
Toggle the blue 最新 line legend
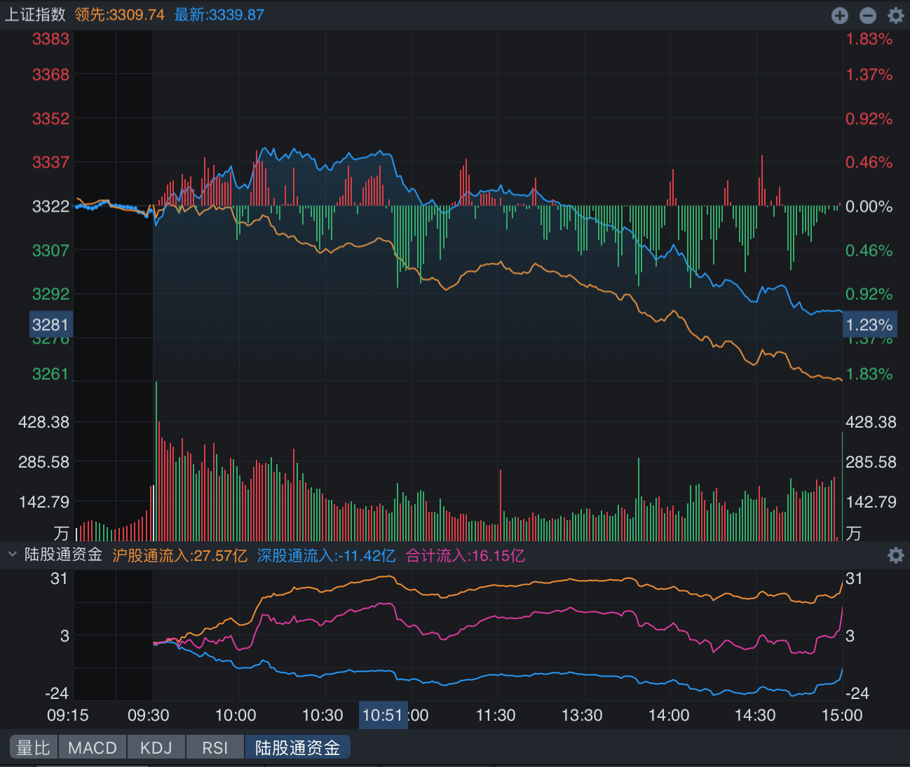click(x=219, y=15)
